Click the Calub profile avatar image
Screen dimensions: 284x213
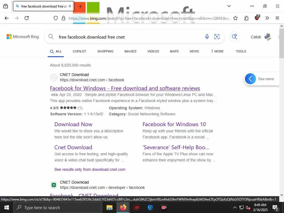[x=268, y=37]
